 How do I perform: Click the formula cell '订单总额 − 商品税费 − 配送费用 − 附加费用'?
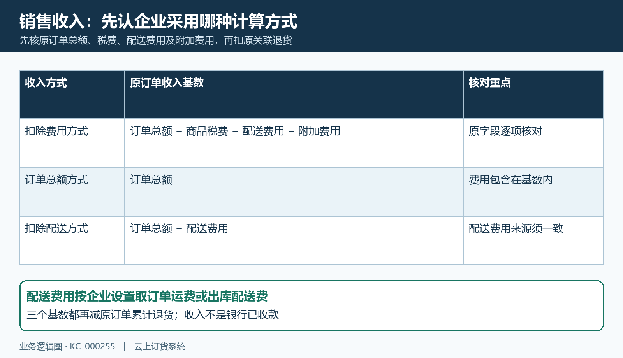coord(294,143)
